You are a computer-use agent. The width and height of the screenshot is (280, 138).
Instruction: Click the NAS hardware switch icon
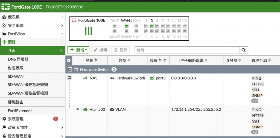(x=85, y=78)
